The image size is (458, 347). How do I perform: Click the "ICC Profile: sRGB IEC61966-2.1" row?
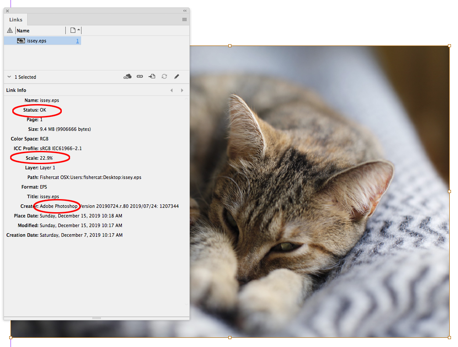point(48,148)
